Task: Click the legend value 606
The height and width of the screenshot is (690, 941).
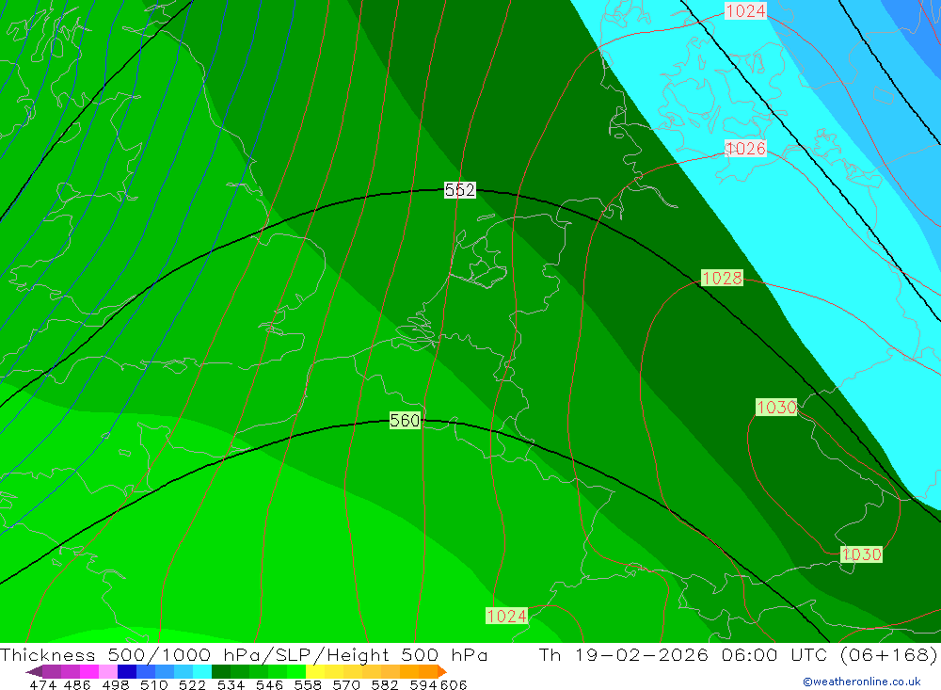Action: 454,685
